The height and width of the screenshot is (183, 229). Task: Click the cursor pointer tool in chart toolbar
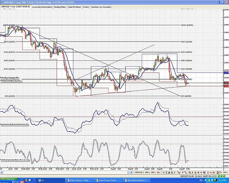point(179,172)
